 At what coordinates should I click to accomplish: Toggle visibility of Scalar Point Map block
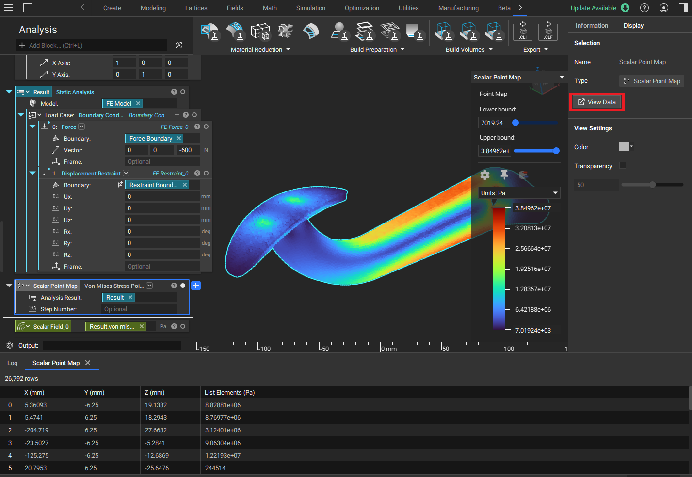[183, 286]
